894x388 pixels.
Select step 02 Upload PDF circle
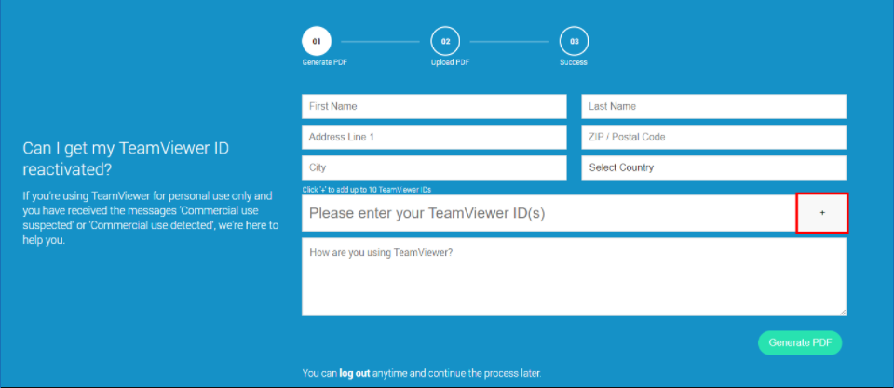[445, 42]
